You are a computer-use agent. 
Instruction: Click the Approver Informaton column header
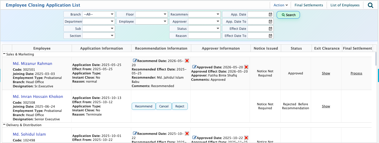coord(221,48)
